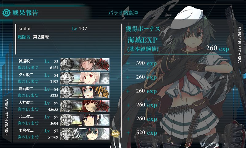Click the +520 exp bonus row
The image size is (246, 148).
142,133
